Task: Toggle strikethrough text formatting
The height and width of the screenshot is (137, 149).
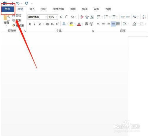Action: (47, 24)
